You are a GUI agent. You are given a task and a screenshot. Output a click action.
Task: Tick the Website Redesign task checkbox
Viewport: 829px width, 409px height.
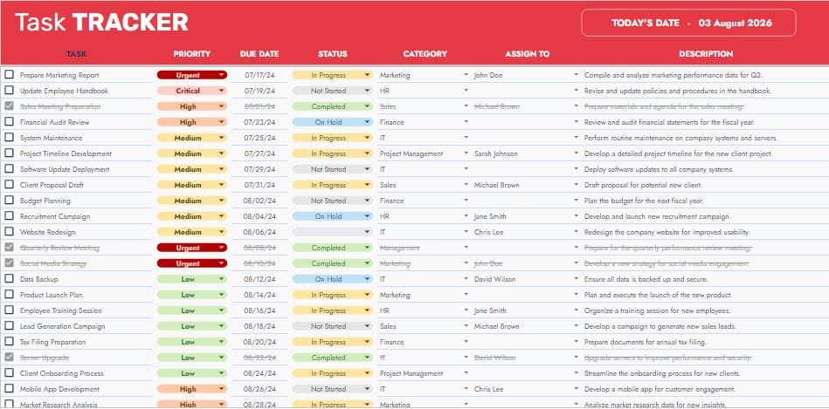(x=9, y=232)
